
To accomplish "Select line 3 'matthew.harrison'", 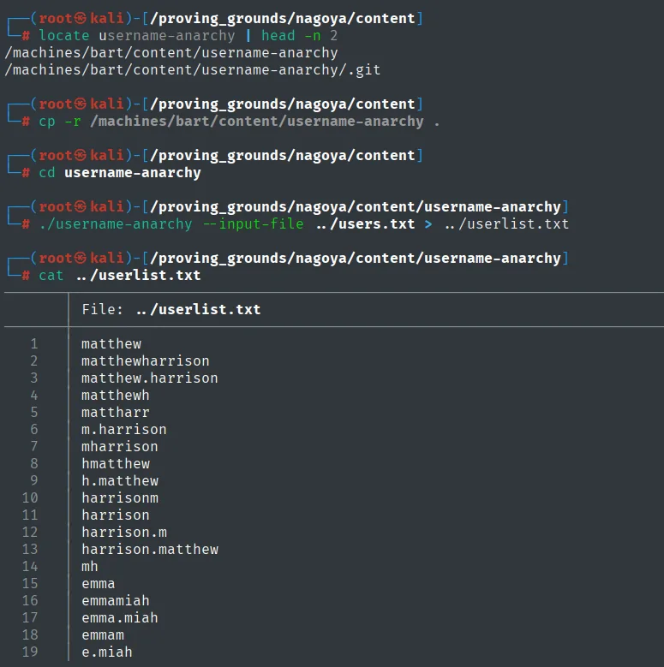I will (x=149, y=378).
